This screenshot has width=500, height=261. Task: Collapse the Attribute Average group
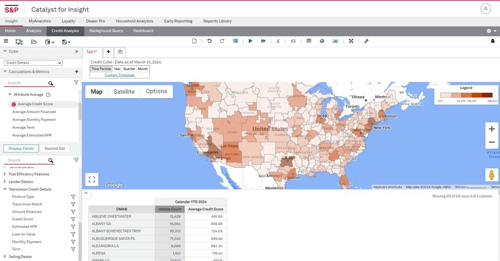(10, 95)
